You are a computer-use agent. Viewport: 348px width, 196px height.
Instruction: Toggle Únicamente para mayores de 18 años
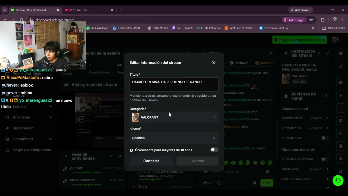pyautogui.click(x=214, y=150)
